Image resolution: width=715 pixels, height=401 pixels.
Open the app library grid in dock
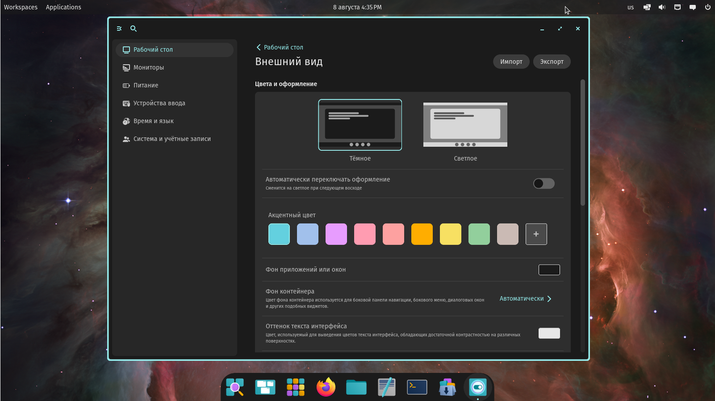[296, 387]
